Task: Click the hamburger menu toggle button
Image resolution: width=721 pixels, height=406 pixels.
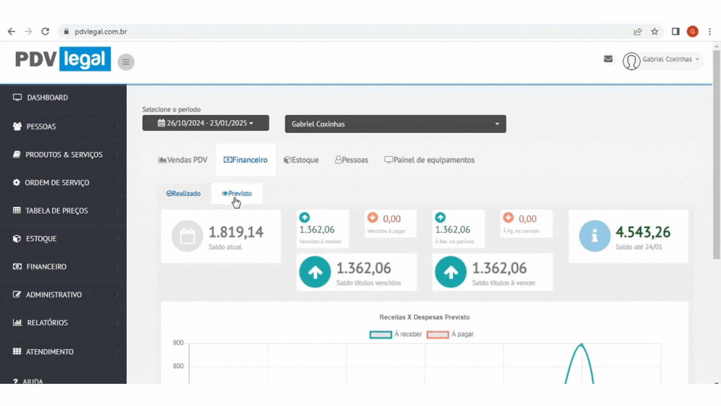Action: click(126, 62)
